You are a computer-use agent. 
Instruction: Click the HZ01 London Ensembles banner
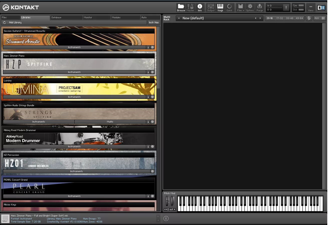(x=79, y=164)
